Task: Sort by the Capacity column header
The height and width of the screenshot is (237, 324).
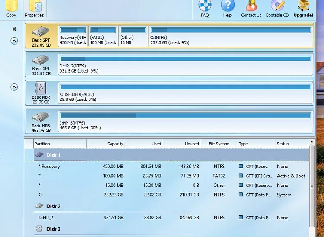Action: click(105, 144)
